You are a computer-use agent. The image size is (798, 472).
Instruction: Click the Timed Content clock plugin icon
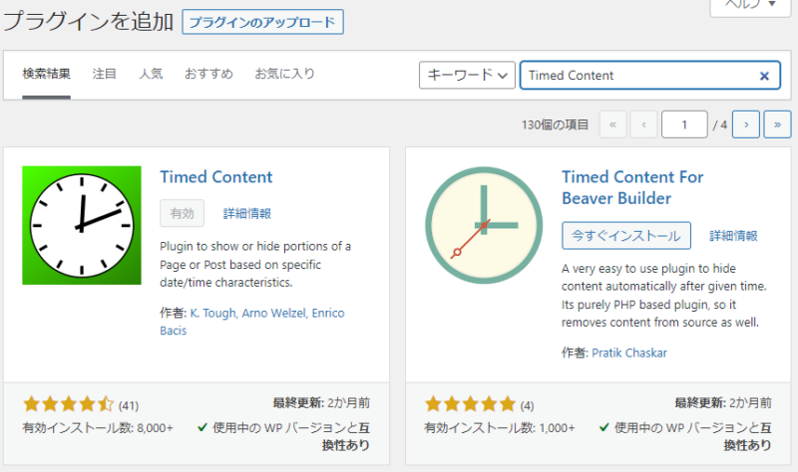[82, 226]
